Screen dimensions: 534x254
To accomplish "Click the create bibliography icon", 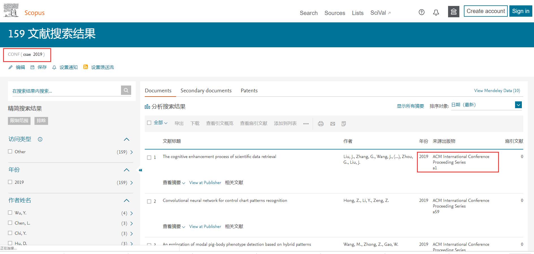I will point(343,124).
